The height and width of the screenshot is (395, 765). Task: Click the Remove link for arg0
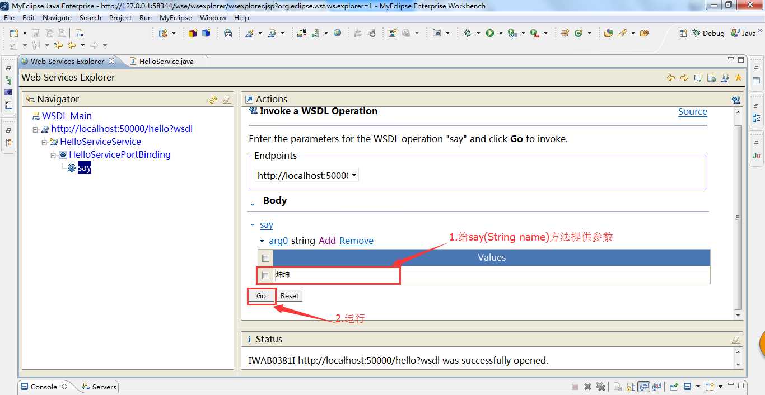356,241
